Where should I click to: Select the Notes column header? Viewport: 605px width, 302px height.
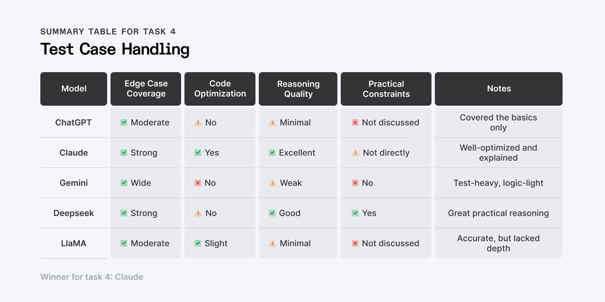[499, 89]
